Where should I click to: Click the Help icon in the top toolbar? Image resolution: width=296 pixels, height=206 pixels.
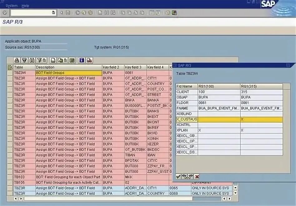tap(168, 12)
